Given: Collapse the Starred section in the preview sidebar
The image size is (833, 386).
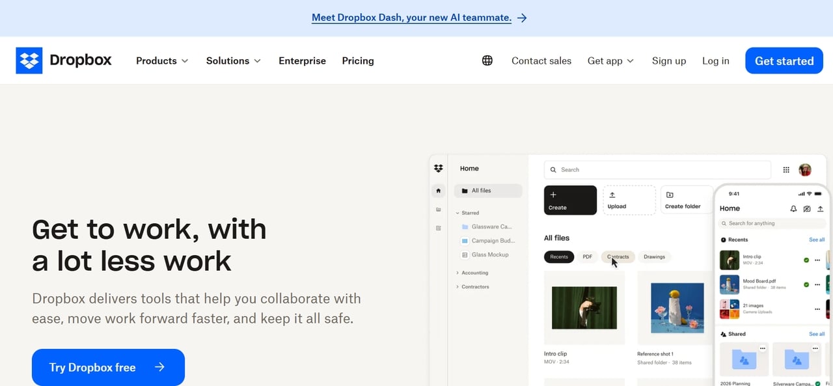Looking at the screenshot, I should point(457,213).
